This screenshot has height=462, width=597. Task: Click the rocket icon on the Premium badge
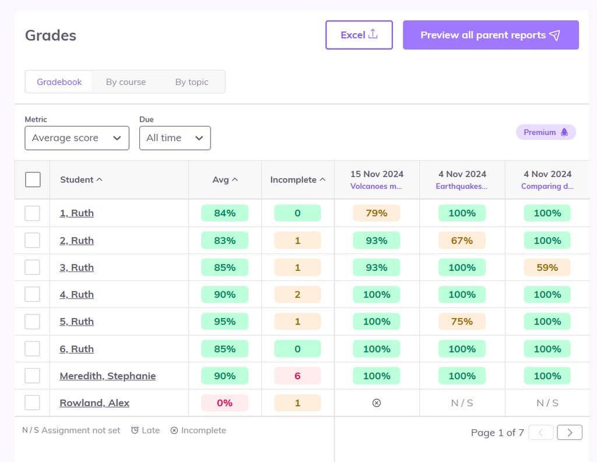tap(563, 132)
